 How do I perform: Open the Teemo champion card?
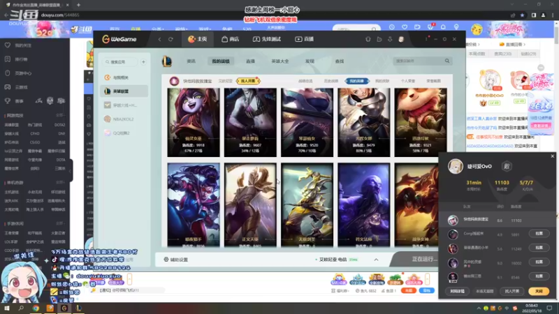pos(421,123)
